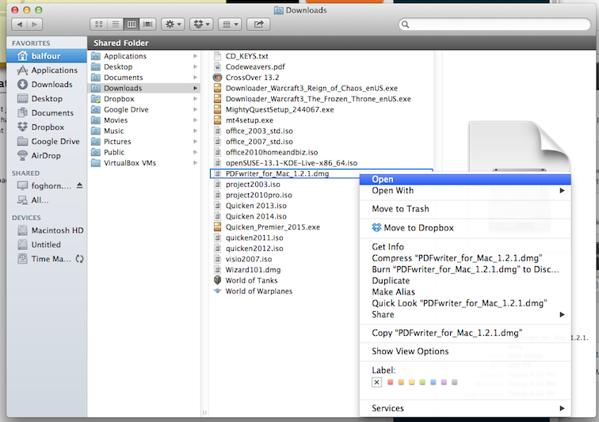This screenshot has width=599, height=422.
Task: Go forward to next folder
Action: (x=35, y=25)
